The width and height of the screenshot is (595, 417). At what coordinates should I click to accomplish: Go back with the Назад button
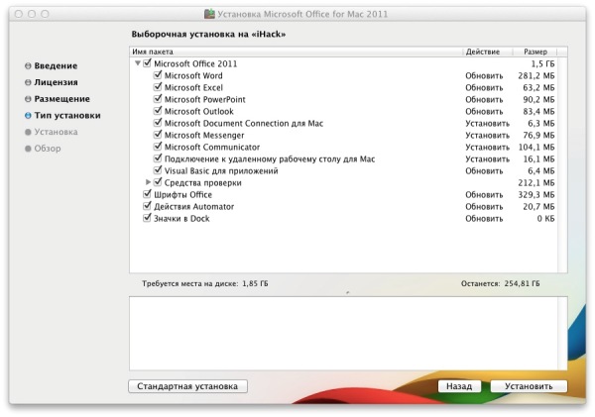point(459,386)
